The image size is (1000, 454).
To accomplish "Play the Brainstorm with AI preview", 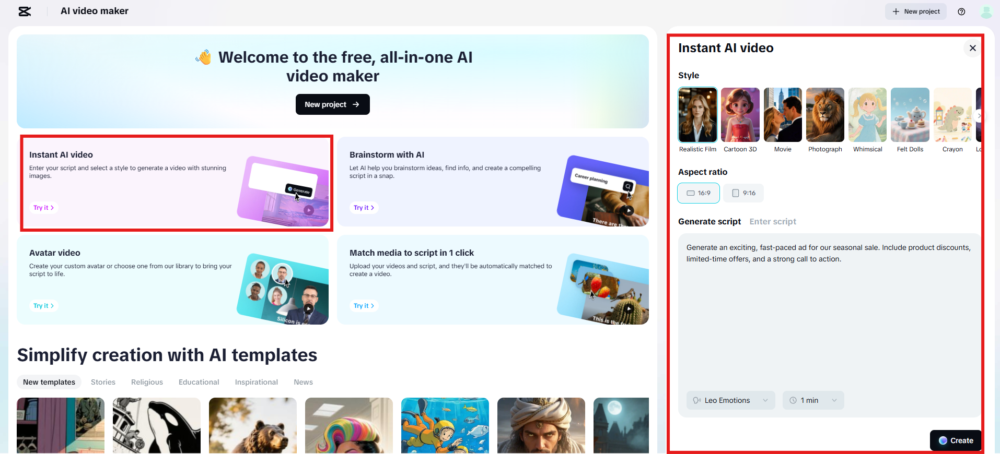I will pyautogui.click(x=629, y=211).
